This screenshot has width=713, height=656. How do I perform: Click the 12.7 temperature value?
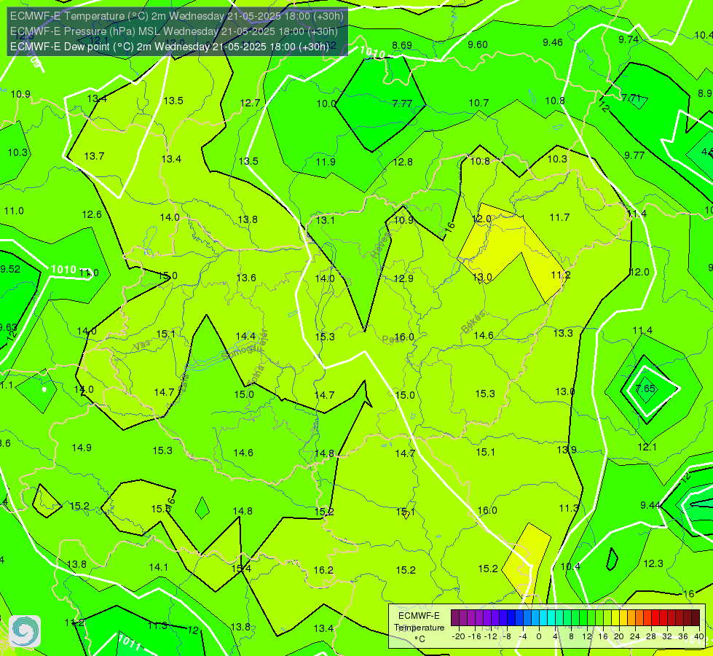(x=250, y=103)
